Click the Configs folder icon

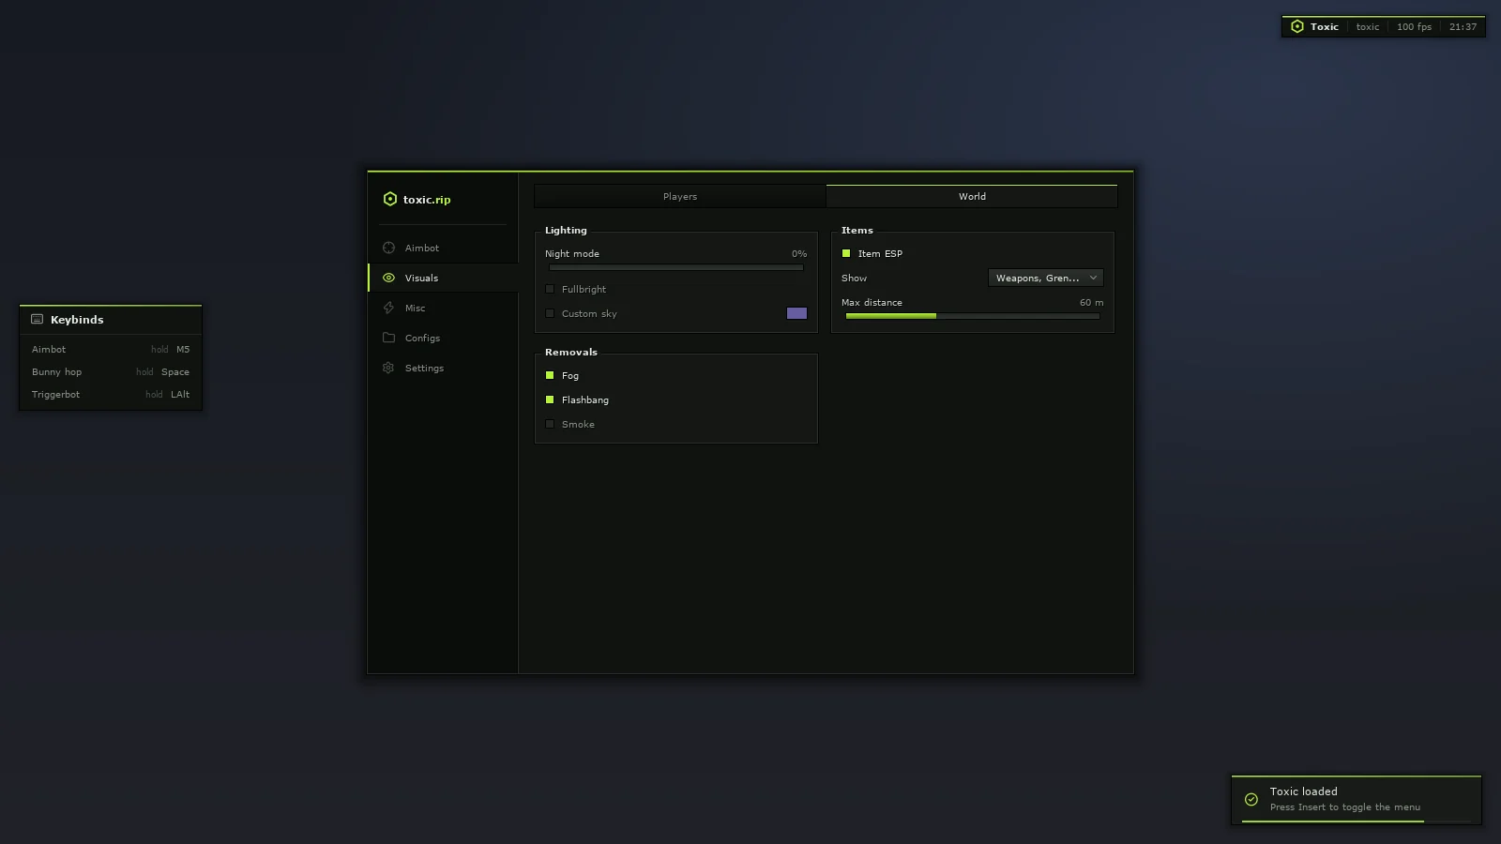(388, 338)
